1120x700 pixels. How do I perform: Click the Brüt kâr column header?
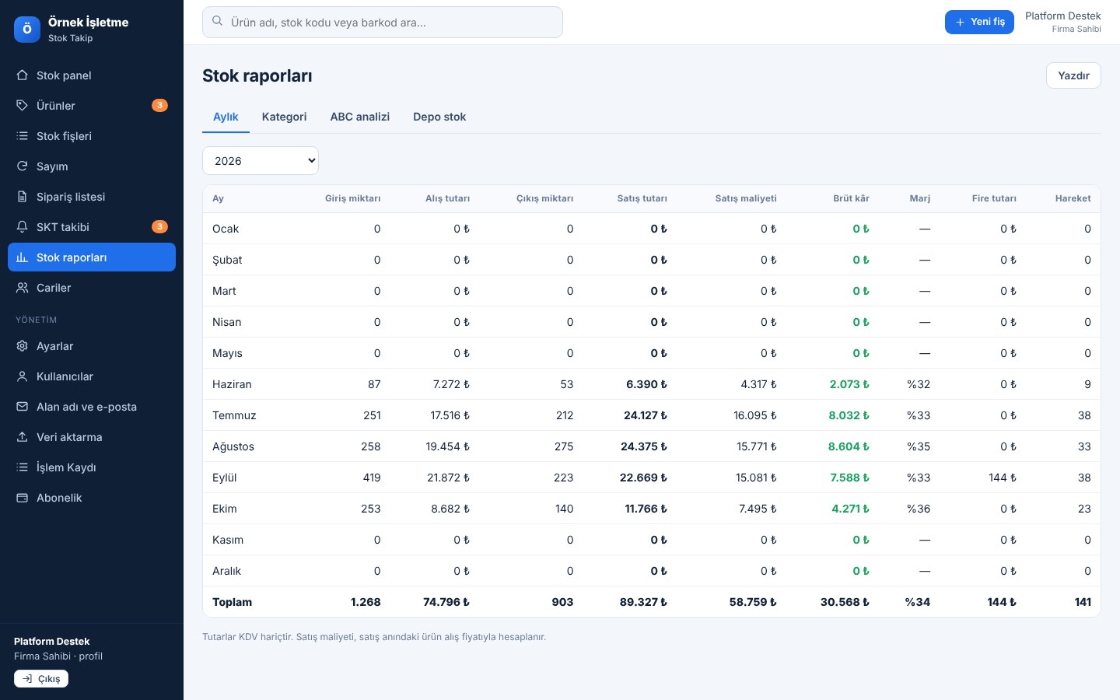(x=851, y=198)
